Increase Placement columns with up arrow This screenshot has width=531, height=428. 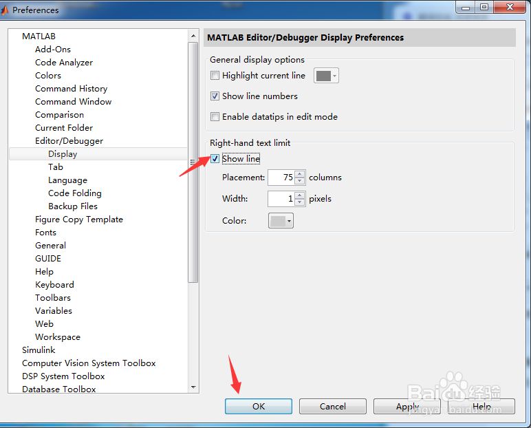(x=300, y=174)
